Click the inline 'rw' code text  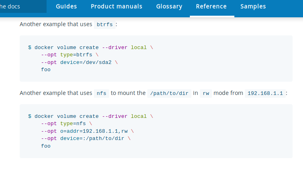click(x=206, y=93)
